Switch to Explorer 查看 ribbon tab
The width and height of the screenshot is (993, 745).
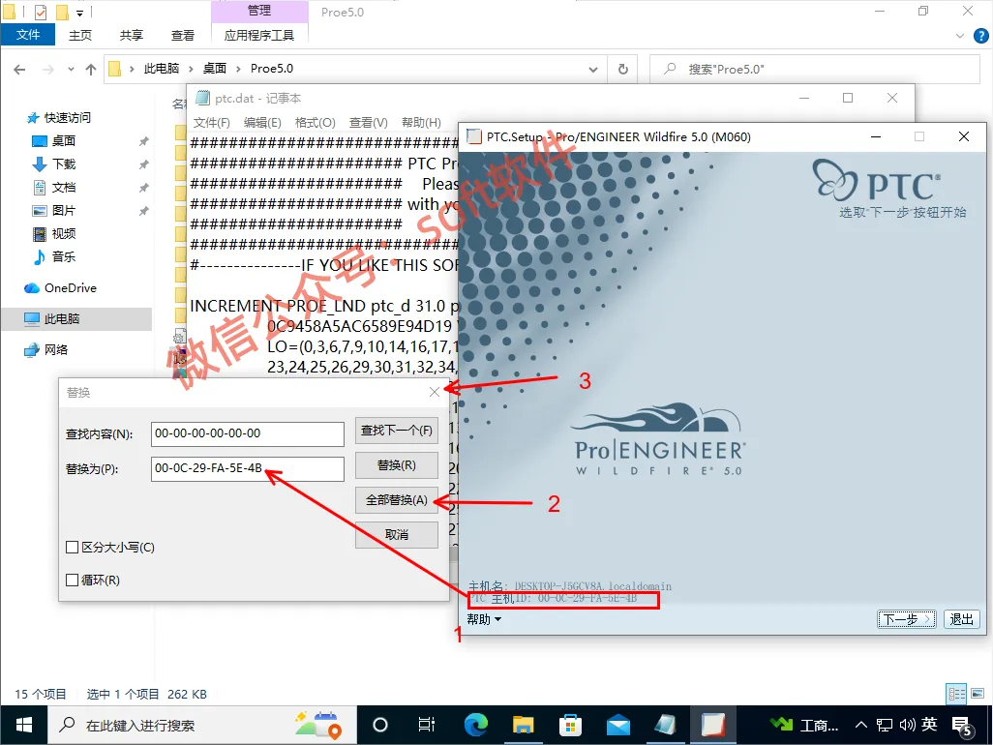coord(183,36)
